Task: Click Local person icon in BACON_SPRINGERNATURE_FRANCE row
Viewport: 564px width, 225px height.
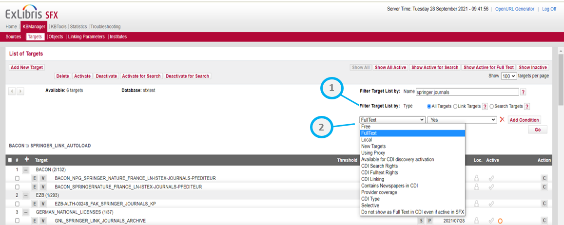Action: coord(477,187)
